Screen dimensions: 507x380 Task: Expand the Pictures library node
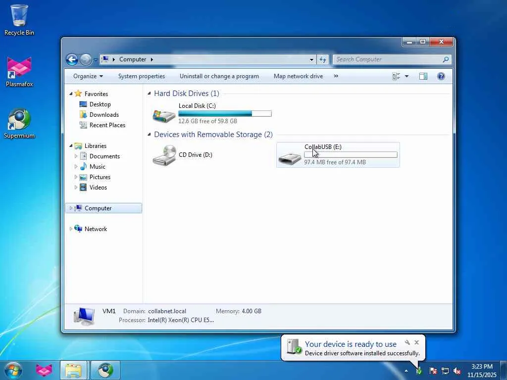[x=76, y=177]
